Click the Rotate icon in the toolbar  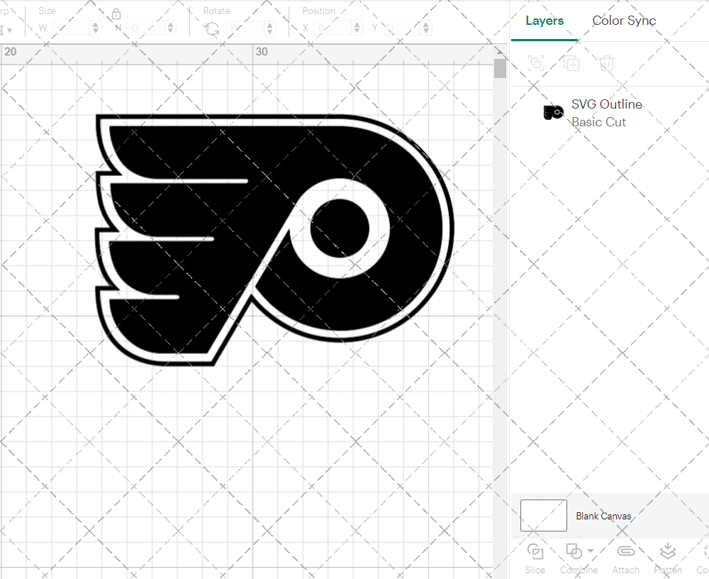coord(211,27)
